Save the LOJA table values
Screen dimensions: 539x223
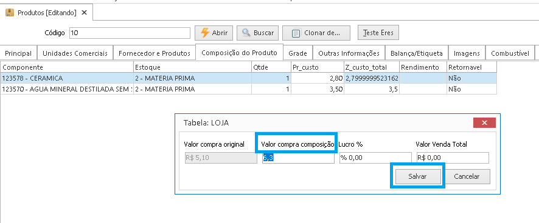coord(417,176)
